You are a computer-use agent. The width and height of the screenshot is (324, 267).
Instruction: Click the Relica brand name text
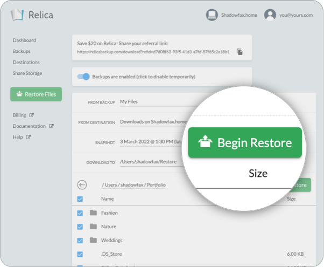41,15
